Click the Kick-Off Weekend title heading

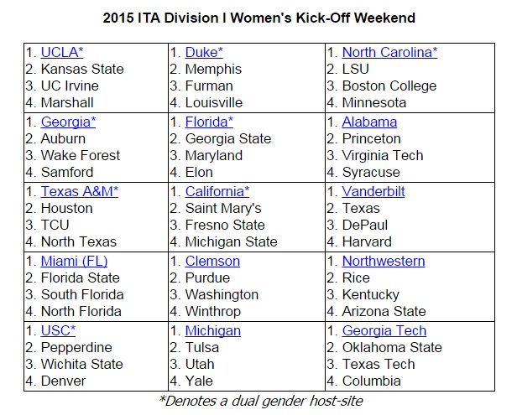tap(258, 18)
